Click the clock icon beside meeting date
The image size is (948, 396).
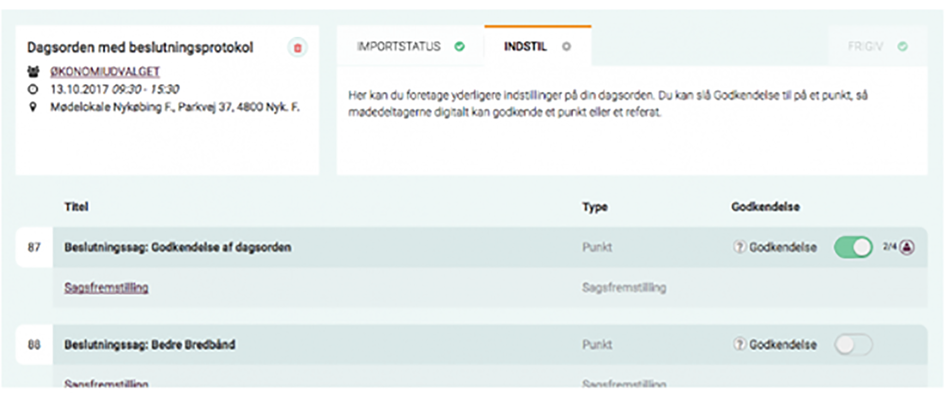click(33, 89)
